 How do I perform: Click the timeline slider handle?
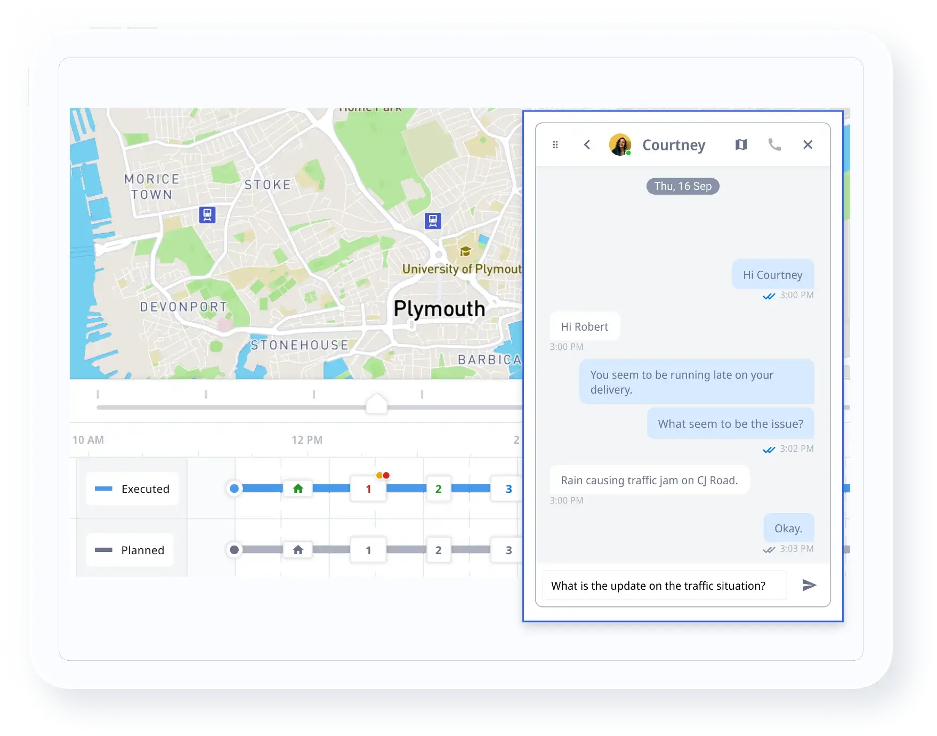click(377, 404)
